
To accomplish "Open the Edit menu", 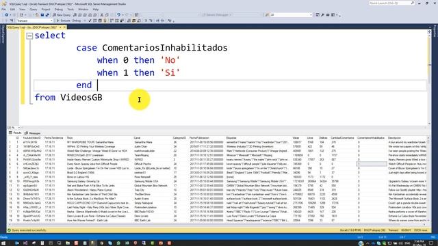I will point(12,9).
